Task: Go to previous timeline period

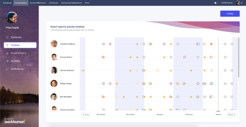Action: coord(86,115)
